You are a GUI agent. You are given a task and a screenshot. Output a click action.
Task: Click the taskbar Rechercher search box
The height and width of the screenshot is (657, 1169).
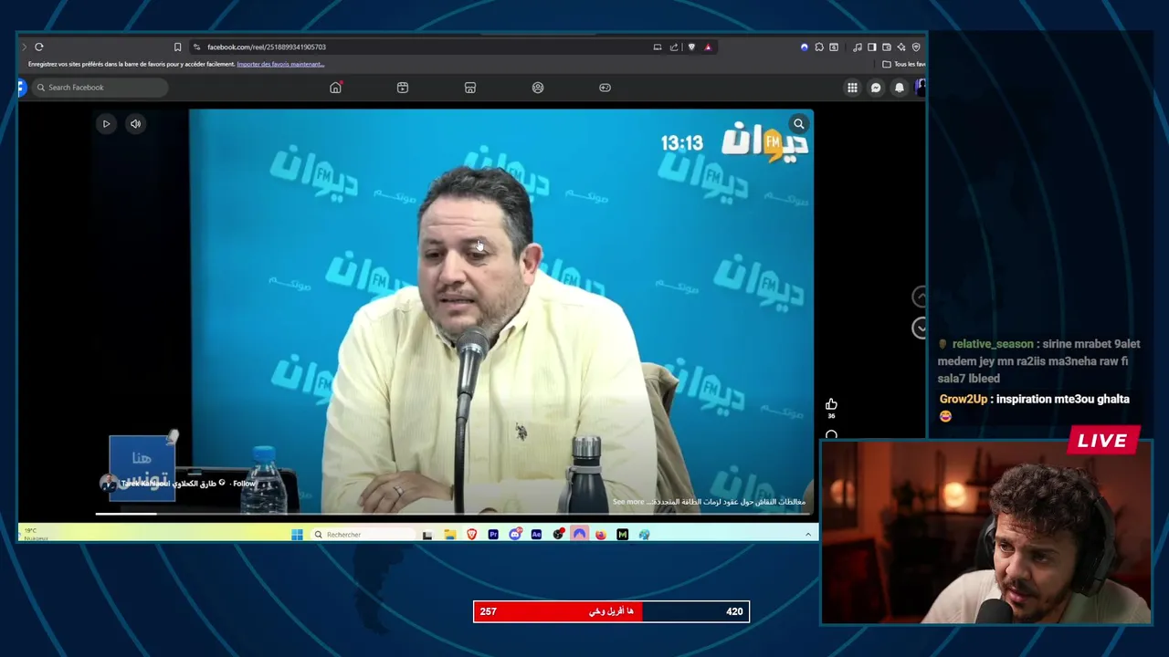tap(361, 535)
